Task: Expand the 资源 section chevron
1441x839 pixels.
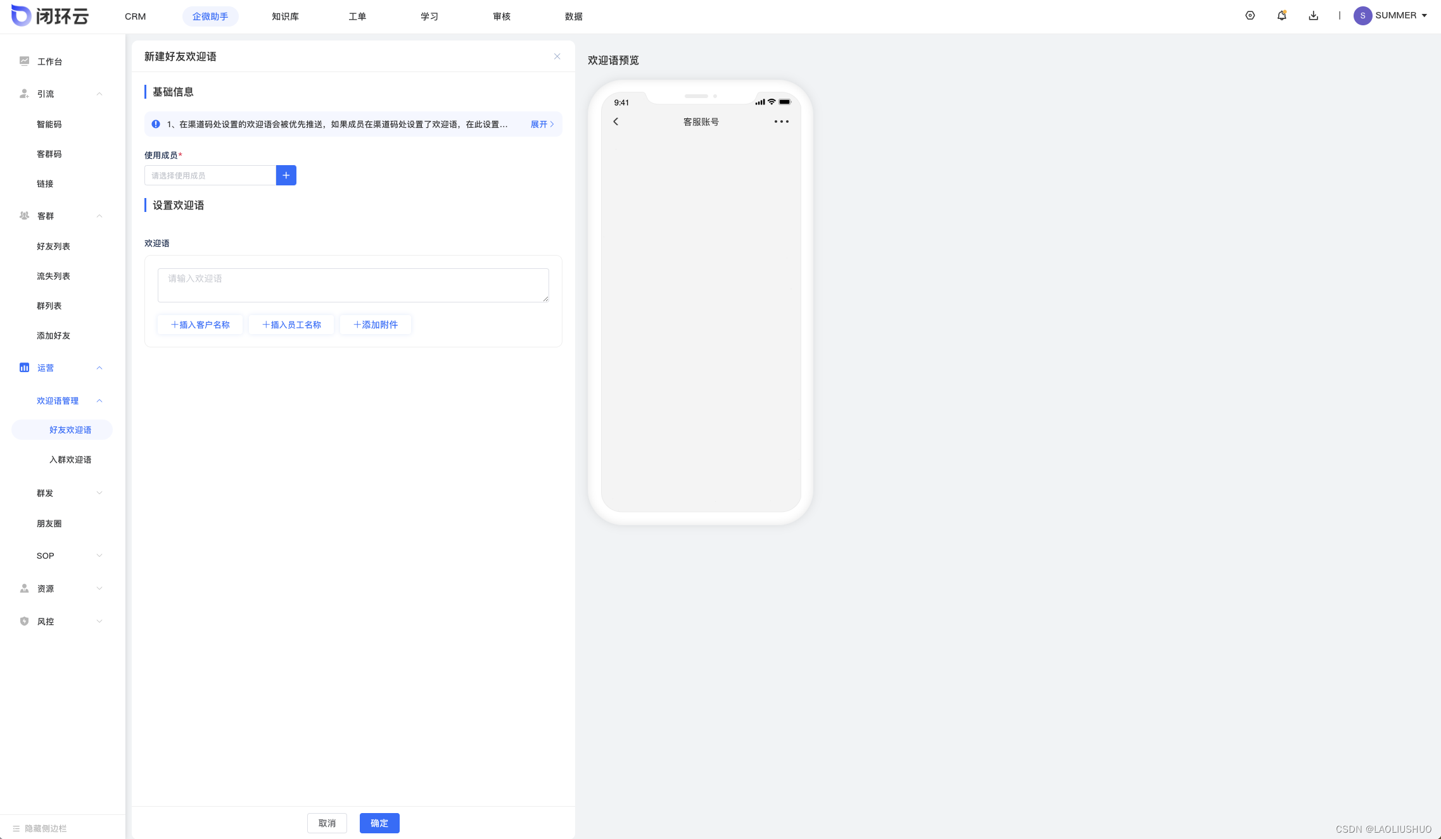Action: click(x=99, y=588)
